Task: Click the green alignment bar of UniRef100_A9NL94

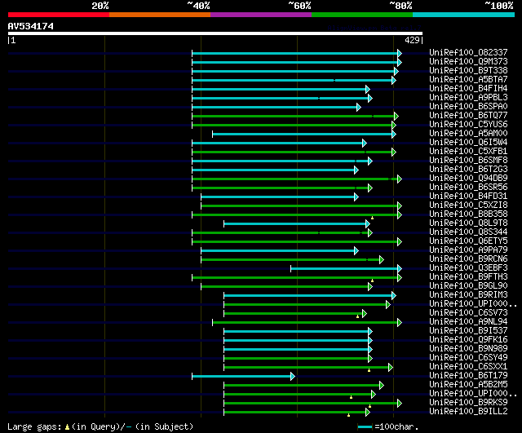Action: point(305,322)
